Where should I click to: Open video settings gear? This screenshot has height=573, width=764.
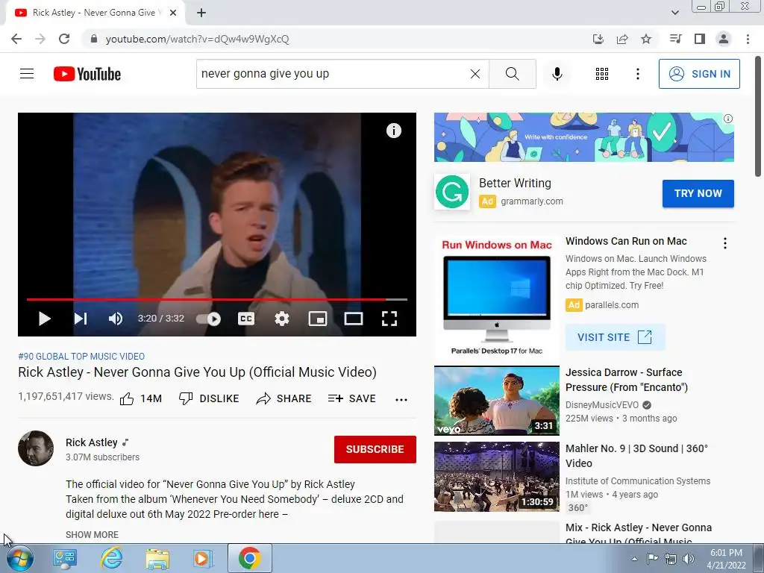click(x=281, y=319)
